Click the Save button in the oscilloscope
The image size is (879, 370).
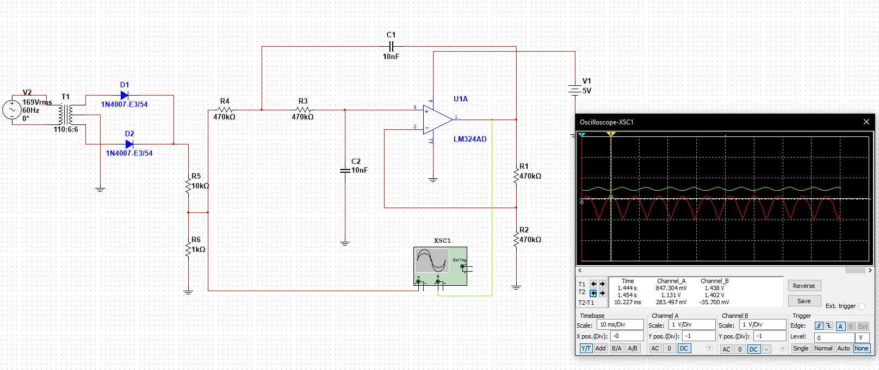[x=804, y=301]
